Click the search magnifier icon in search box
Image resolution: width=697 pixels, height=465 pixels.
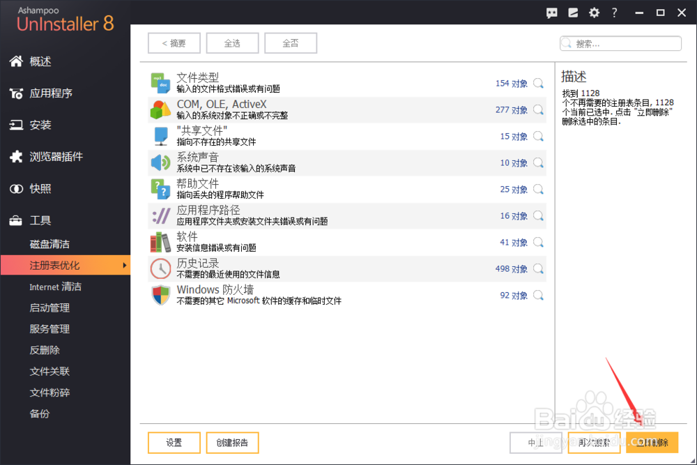(x=566, y=43)
